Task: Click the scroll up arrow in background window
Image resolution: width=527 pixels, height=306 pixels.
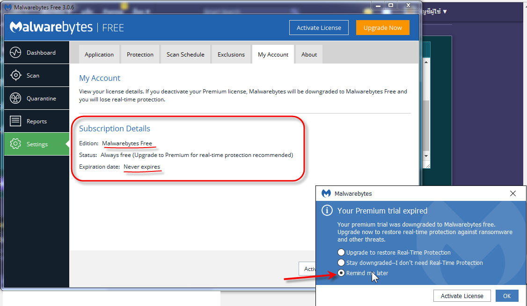Action: click(x=426, y=63)
